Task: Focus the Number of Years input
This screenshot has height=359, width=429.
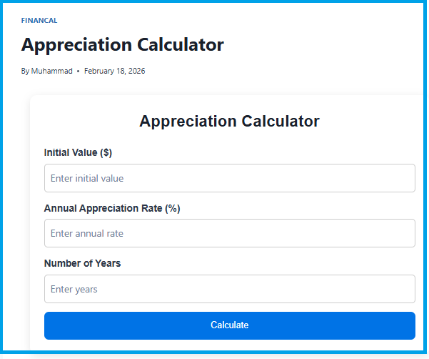Action: (229, 289)
